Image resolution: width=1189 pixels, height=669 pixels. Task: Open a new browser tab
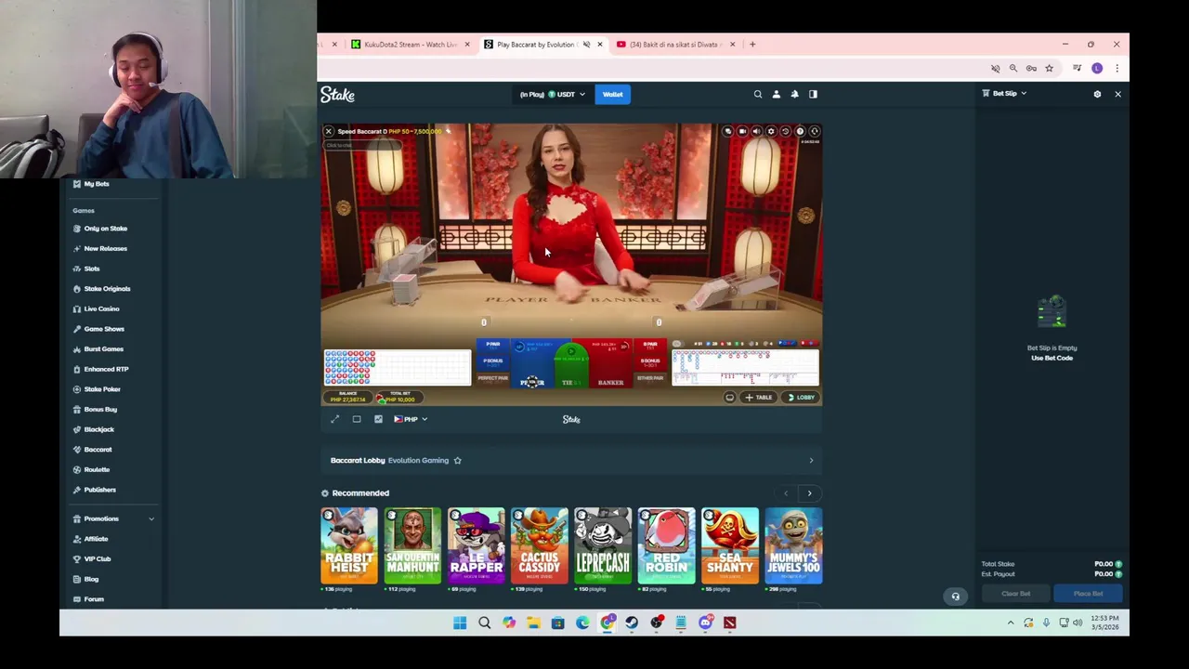click(752, 45)
